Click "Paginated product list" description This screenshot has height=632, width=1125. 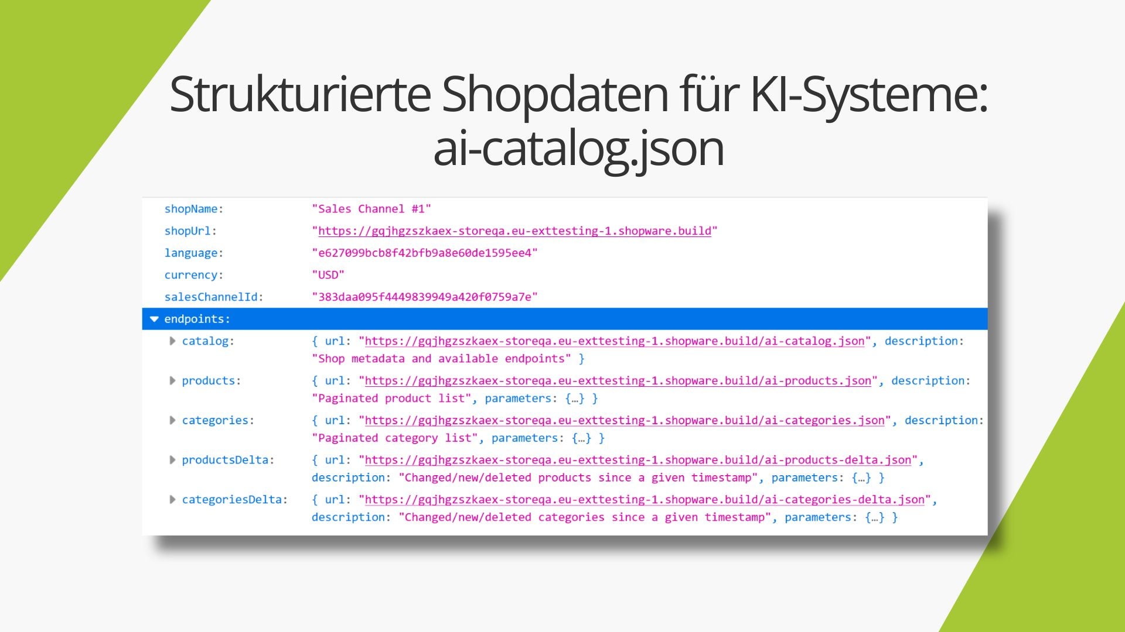(392, 399)
